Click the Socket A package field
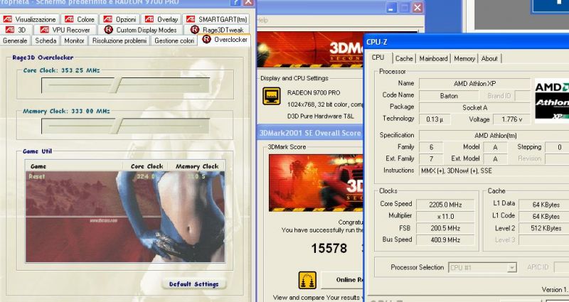 tap(474, 108)
